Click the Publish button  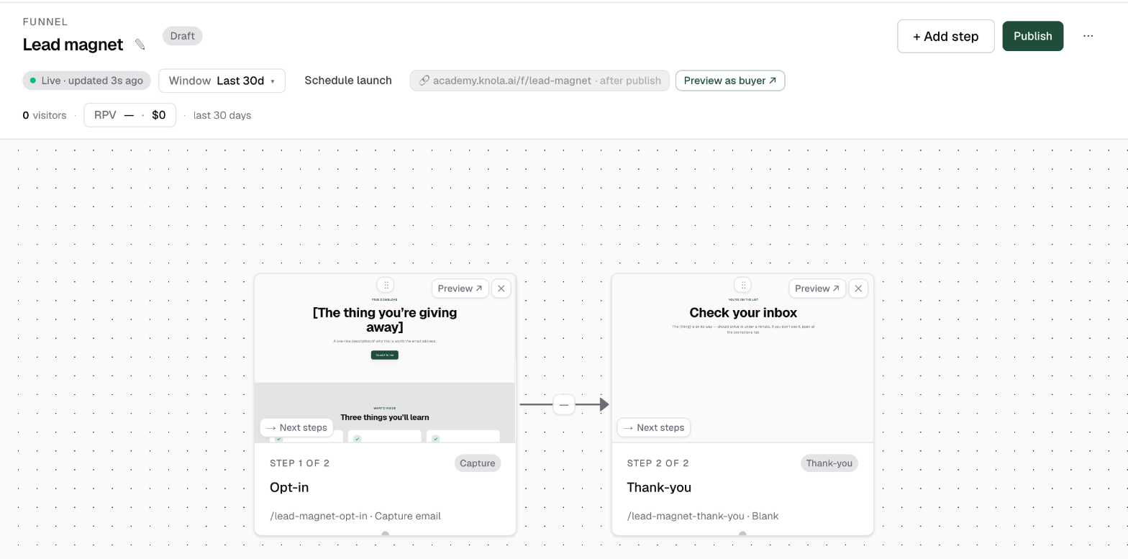point(1033,36)
